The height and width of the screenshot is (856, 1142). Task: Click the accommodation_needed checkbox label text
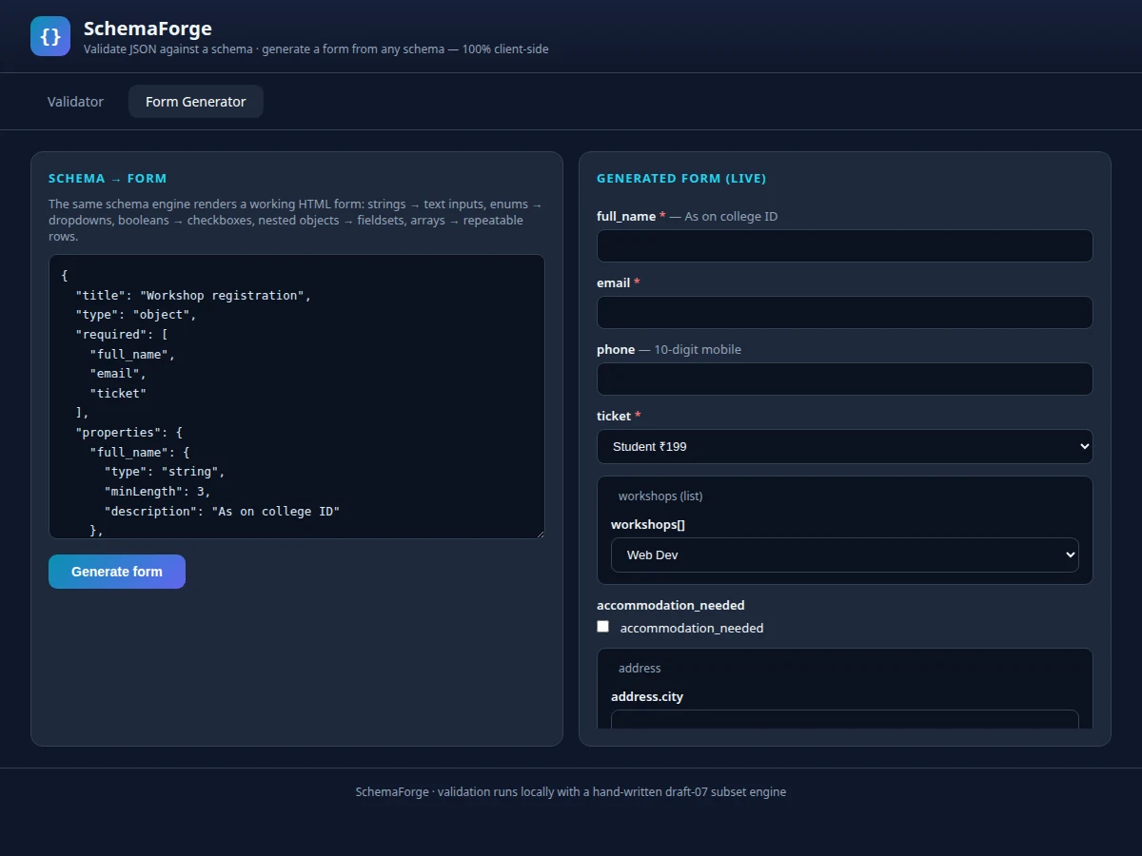692,628
